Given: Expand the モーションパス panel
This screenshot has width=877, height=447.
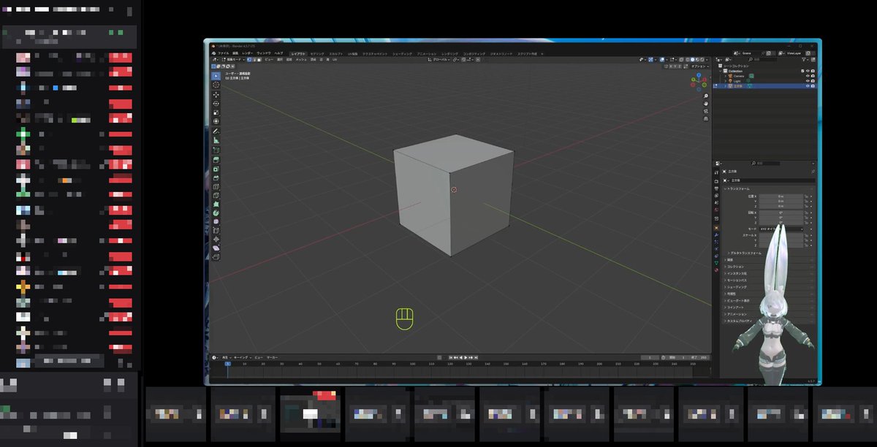Looking at the screenshot, I should 735,280.
